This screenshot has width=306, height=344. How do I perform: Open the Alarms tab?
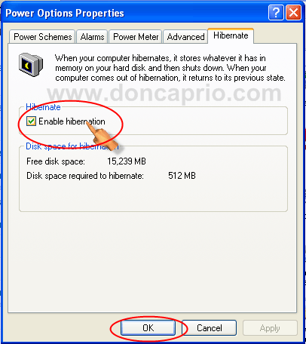coord(92,37)
